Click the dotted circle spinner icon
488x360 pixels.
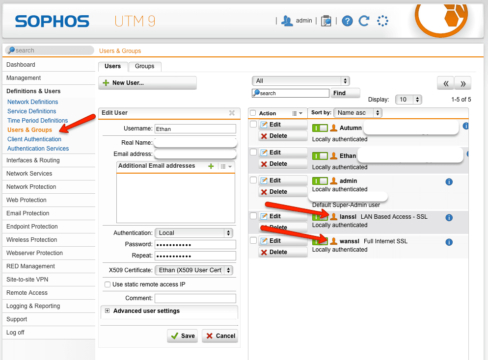pos(382,21)
